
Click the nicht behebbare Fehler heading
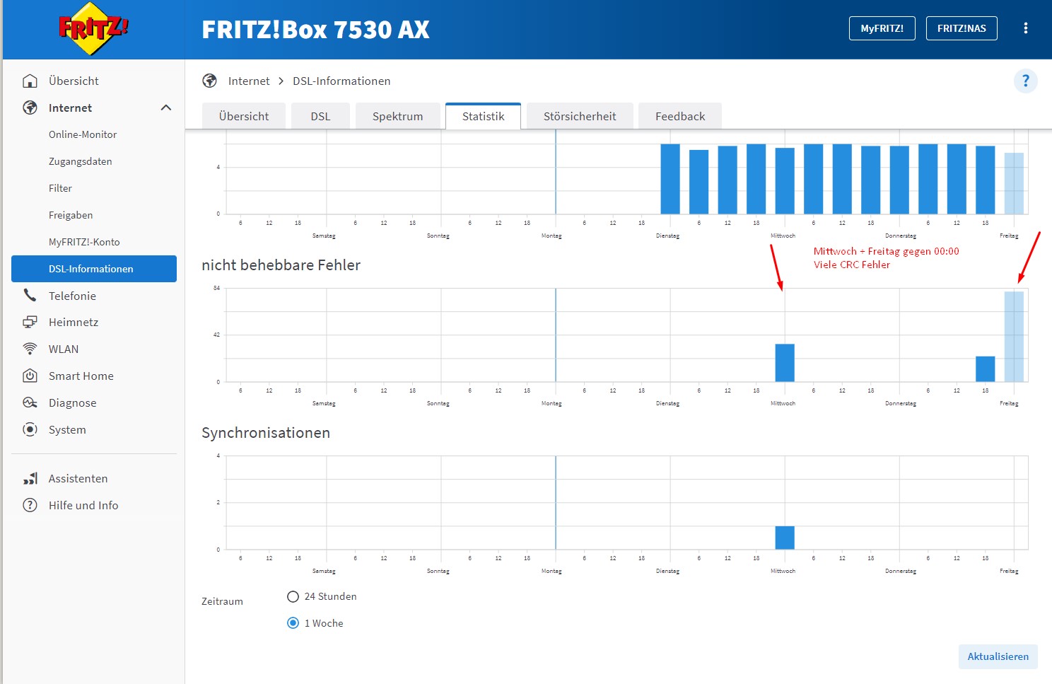(281, 265)
